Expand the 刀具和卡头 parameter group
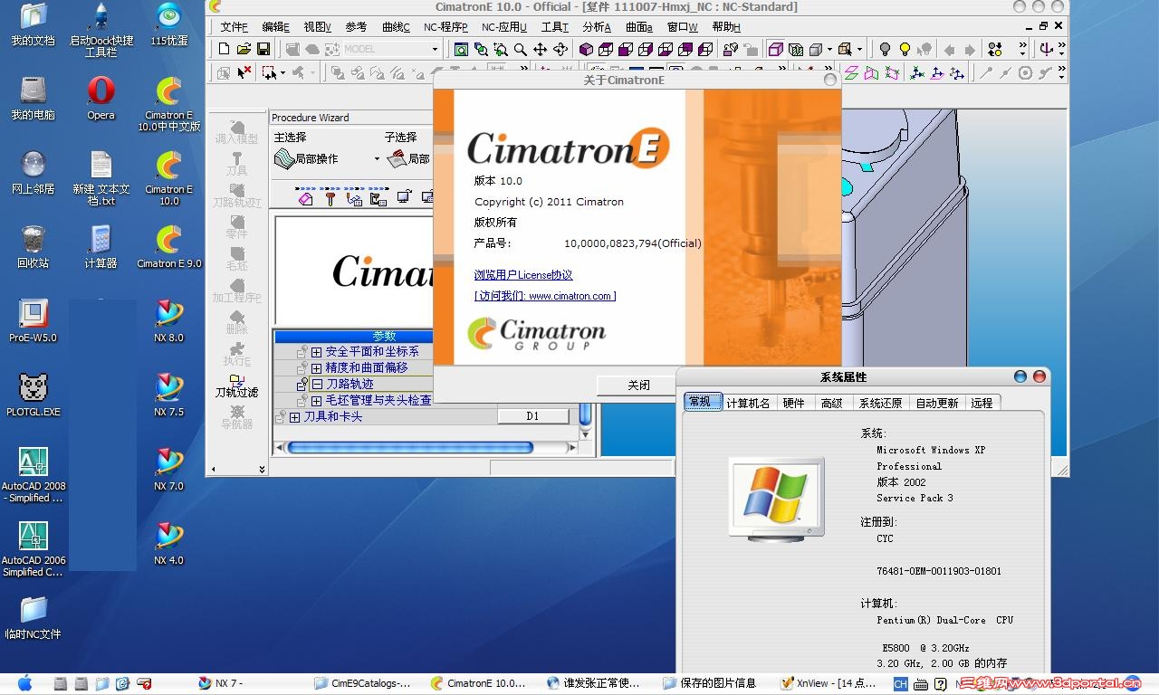This screenshot has height=695, width=1159. [x=294, y=417]
